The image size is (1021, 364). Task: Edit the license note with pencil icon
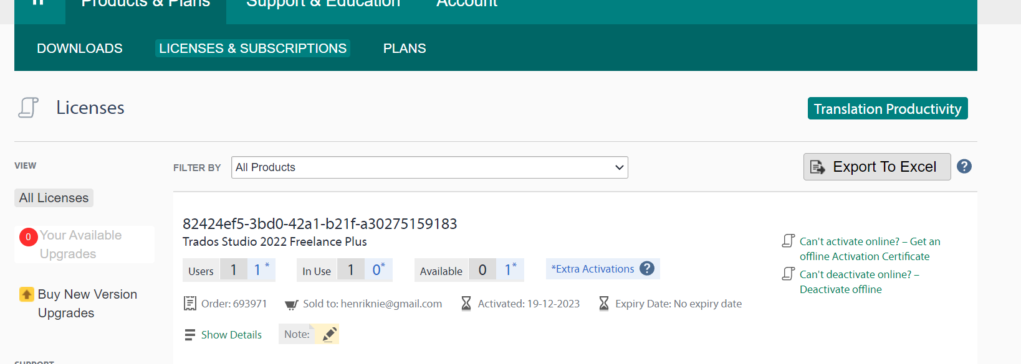coord(329,334)
